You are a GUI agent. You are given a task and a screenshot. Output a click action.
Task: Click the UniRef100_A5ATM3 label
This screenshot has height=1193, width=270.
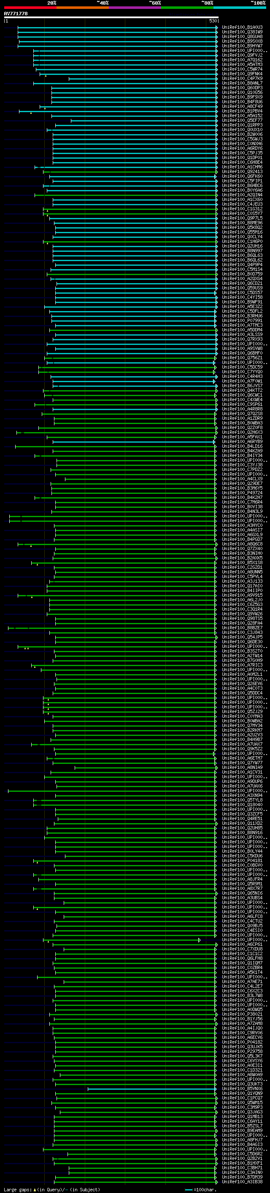[242, 64]
